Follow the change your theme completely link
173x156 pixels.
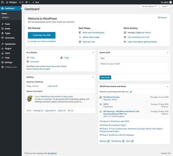43,41
